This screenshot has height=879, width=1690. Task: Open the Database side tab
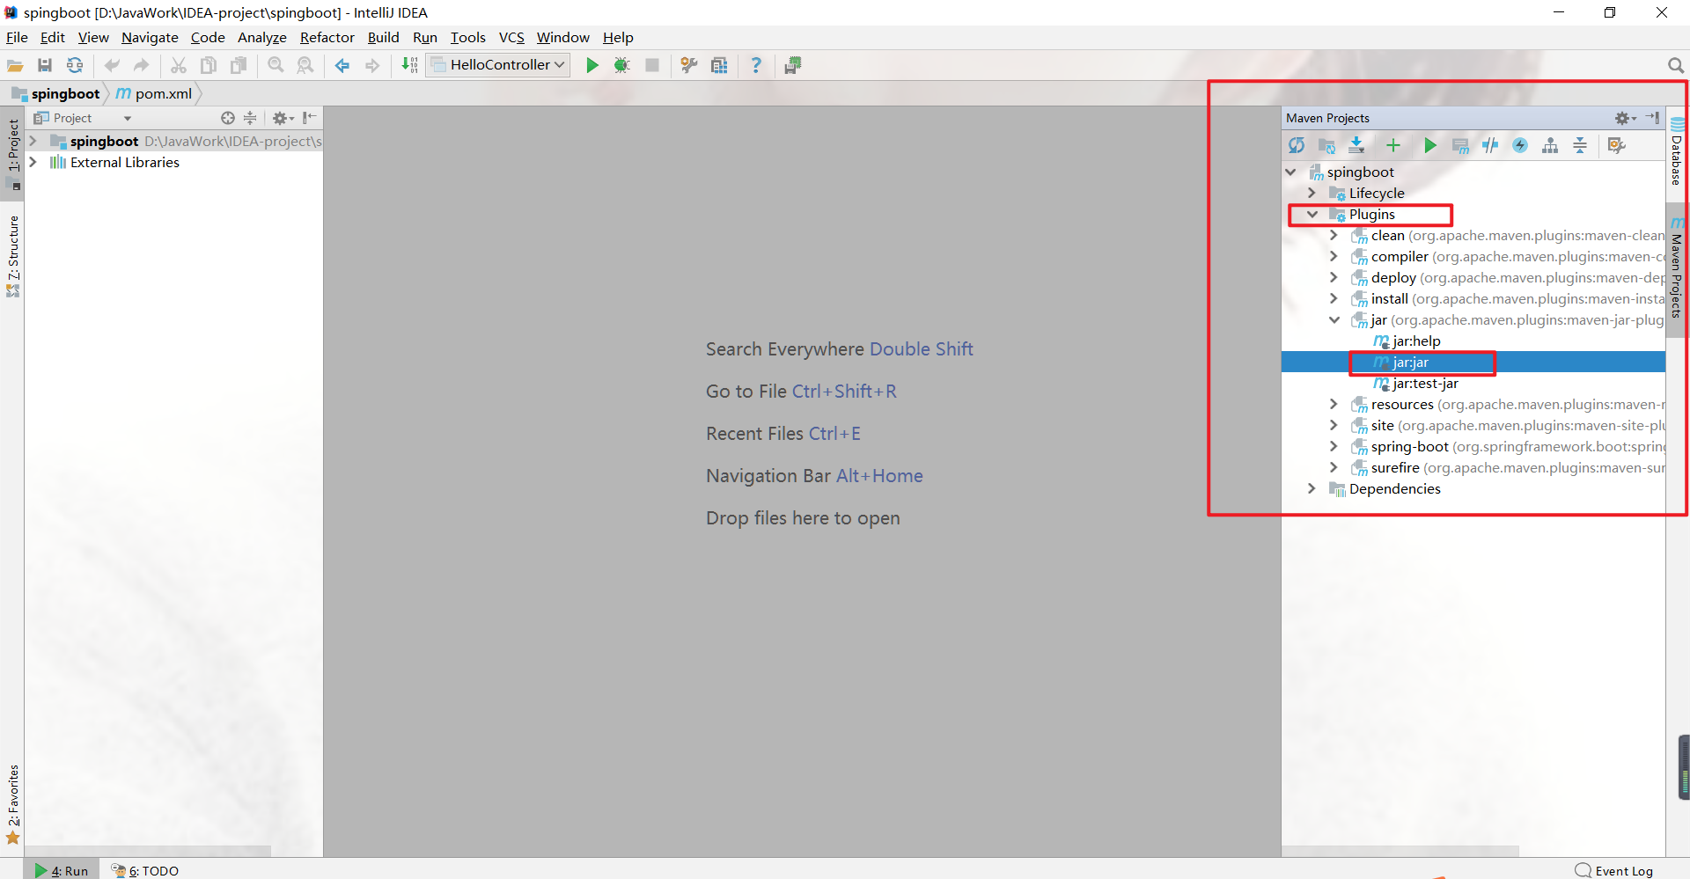(1677, 150)
